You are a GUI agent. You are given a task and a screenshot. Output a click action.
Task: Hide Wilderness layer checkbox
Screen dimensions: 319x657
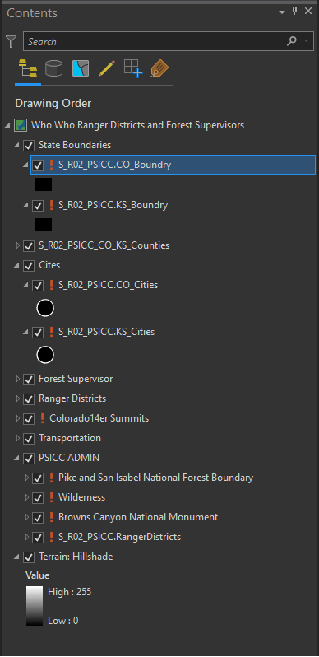(x=38, y=498)
